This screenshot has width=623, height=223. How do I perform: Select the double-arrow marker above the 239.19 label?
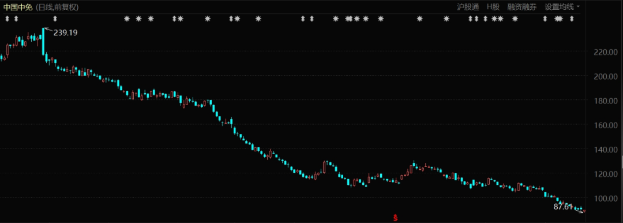pos(55,18)
